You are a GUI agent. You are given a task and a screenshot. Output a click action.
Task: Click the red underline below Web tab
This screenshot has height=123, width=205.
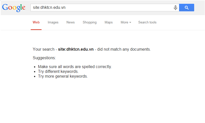36,29
